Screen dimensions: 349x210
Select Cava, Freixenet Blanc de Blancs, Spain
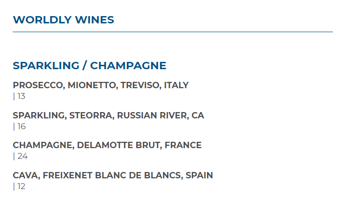click(113, 175)
